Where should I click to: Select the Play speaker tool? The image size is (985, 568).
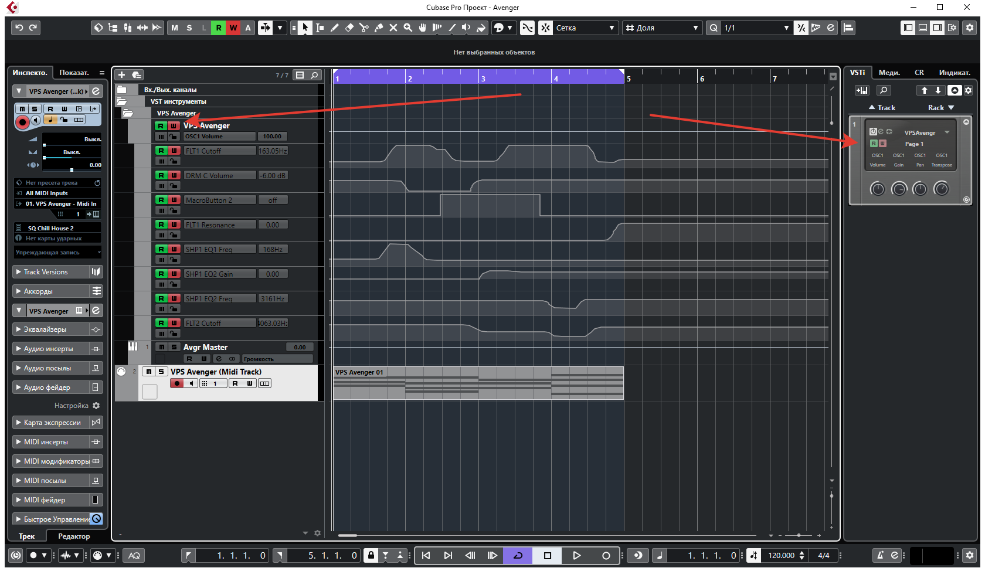pyautogui.click(x=466, y=28)
